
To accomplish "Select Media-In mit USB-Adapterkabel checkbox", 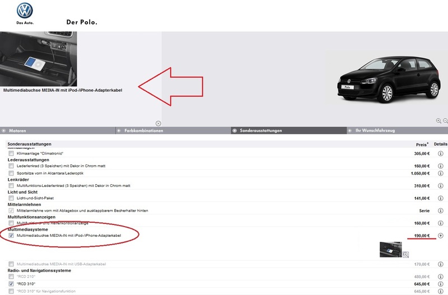I will pyautogui.click(x=11, y=264).
